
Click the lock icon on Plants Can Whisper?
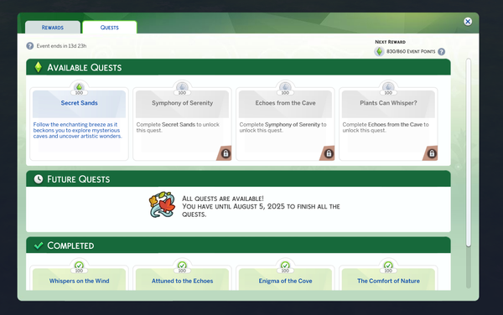pyautogui.click(x=432, y=153)
